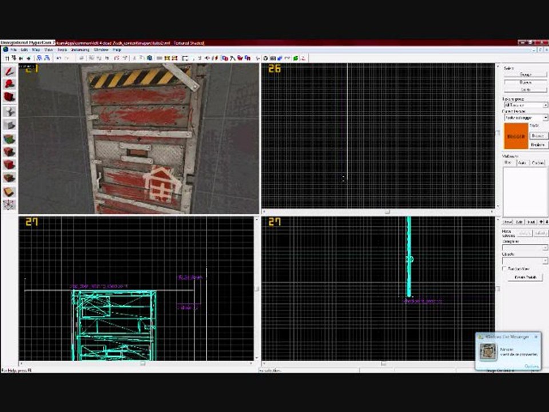Select the Clipping tool icon
This screenshot has width=549, height=412.
coord(10,192)
